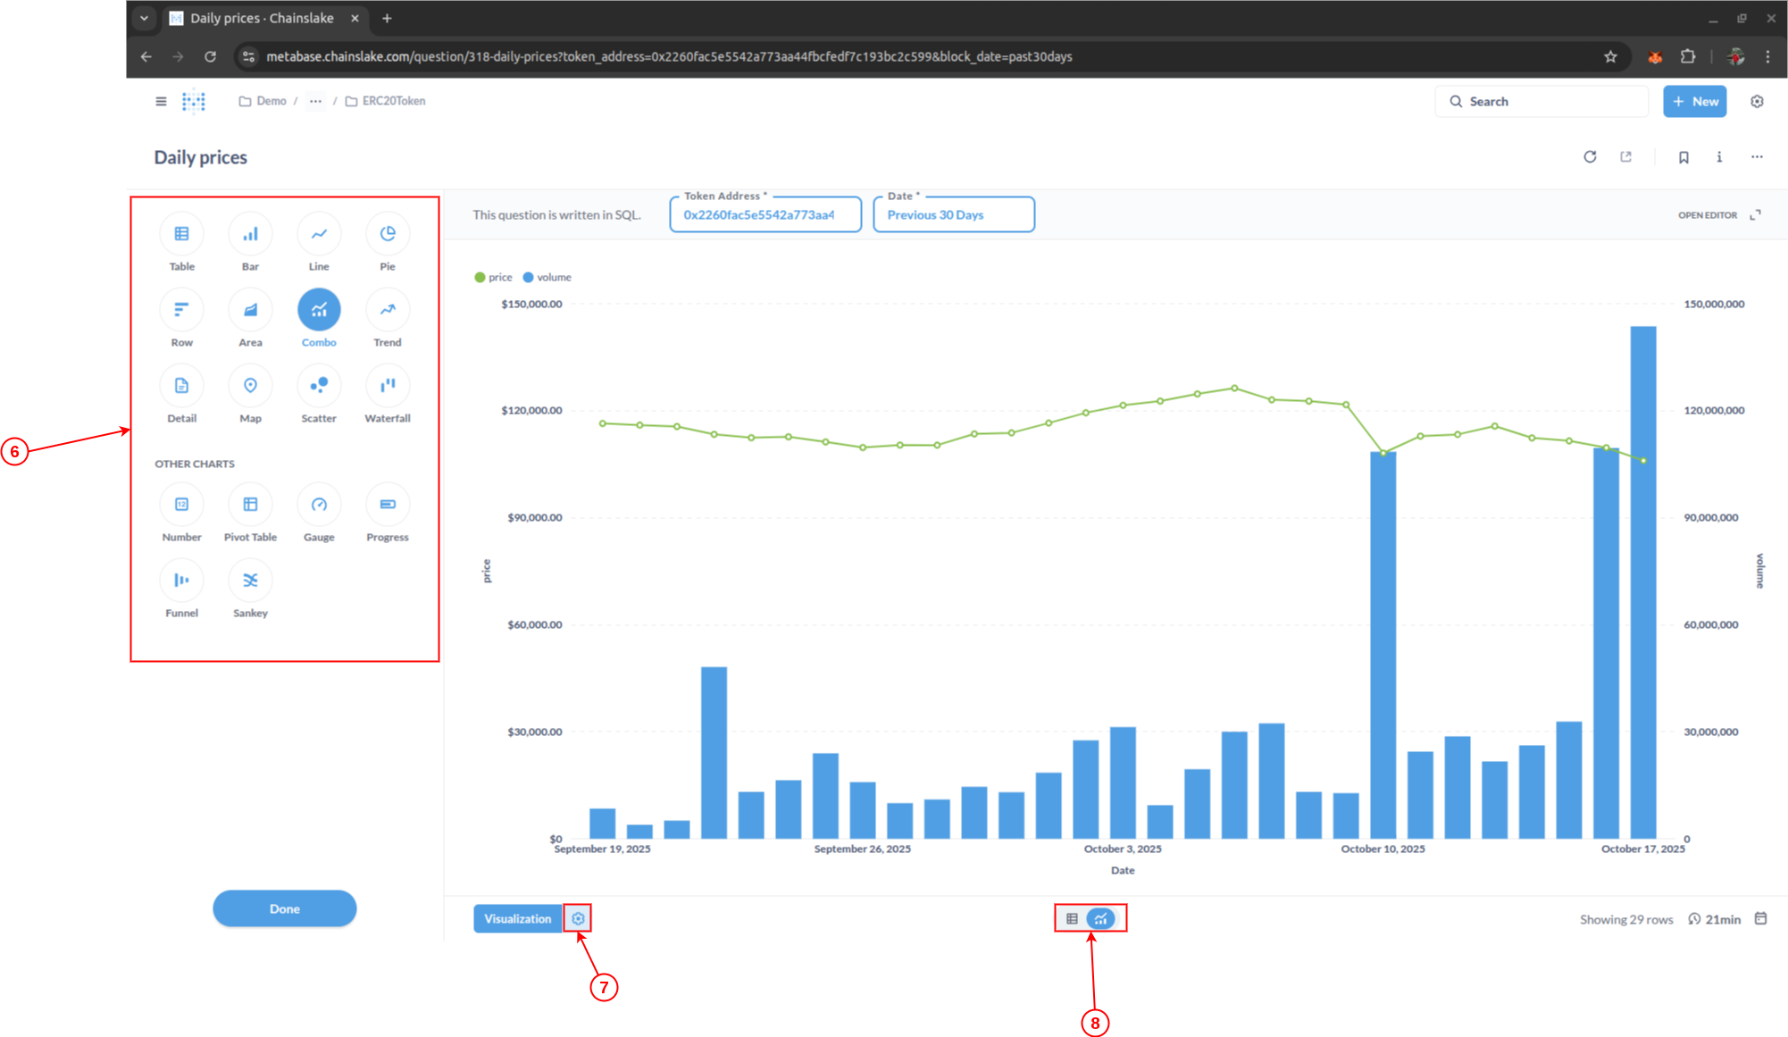Viewport: 1788px width, 1037px height.
Task: Select the Pie chart visualization
Action: (387, 234)
